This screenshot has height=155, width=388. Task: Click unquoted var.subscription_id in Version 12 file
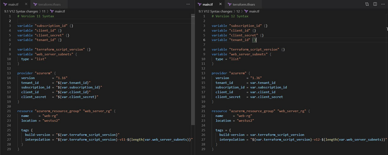tap(269, 87)
